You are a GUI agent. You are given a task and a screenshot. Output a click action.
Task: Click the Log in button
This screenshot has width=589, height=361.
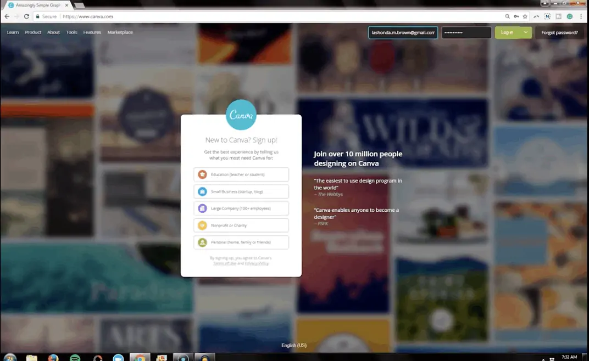click(x=507, y=33)
